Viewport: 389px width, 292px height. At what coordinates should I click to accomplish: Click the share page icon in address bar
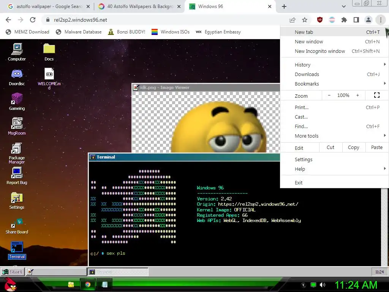click(x=293, y=20)
